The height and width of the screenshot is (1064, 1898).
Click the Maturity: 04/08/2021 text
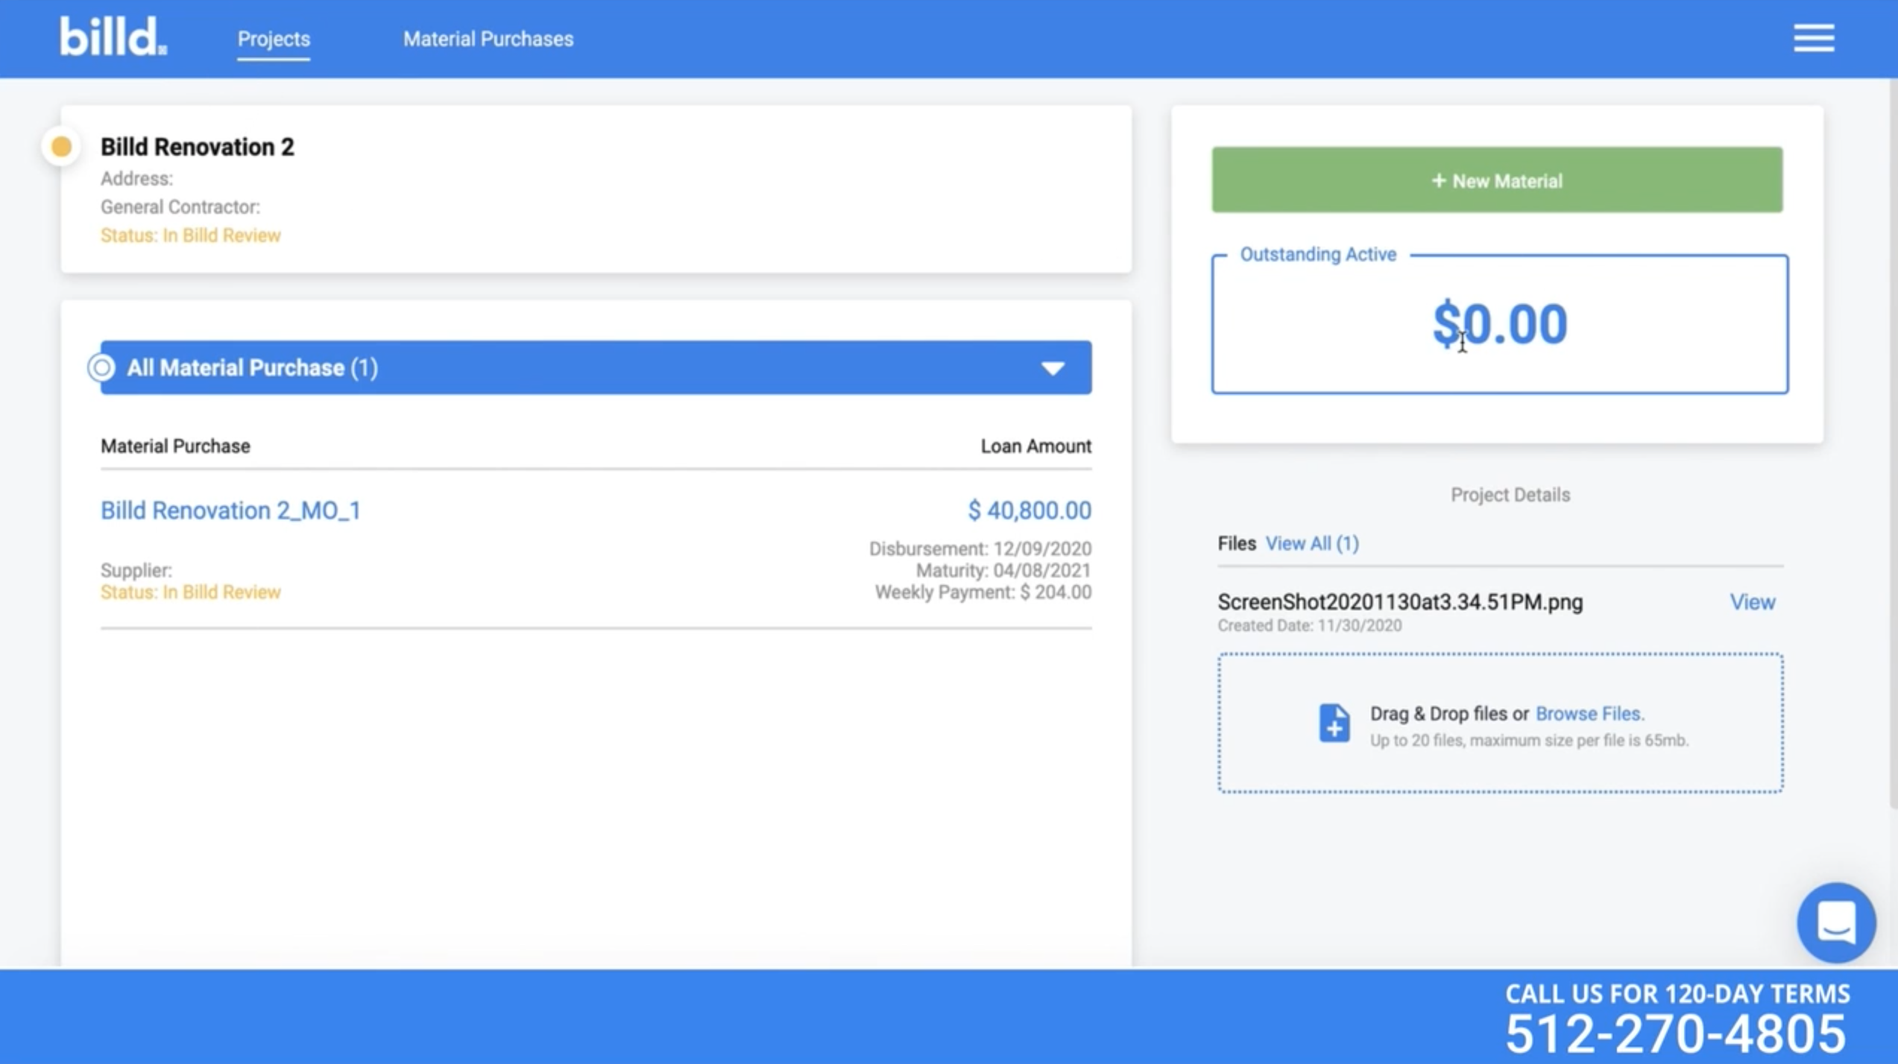click(x=1003, y=571)
